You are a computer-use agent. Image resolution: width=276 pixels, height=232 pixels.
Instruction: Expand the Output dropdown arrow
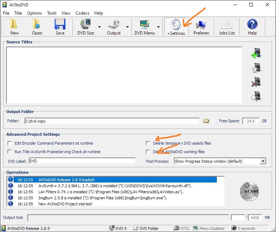127,27
